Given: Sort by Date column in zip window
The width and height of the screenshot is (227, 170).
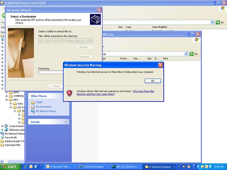Looking at the screenshot, I should (165, 58).
